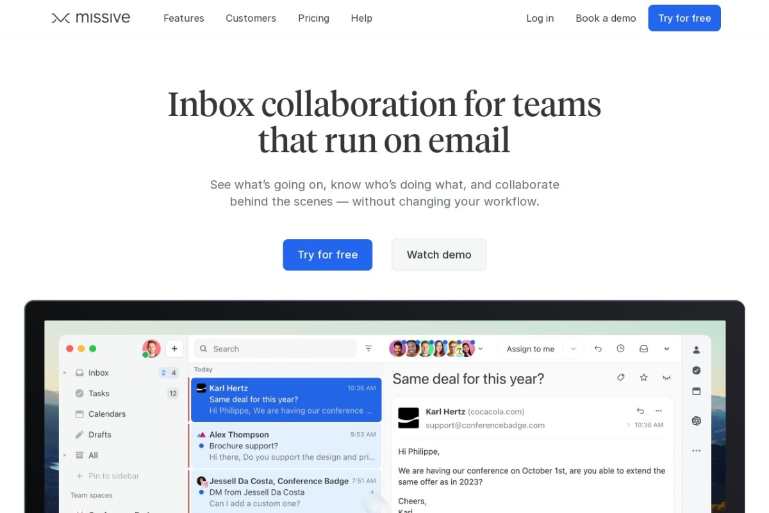The height and width of the screenshot is (513, 769).
Task: Click the archive tray icon in toolbar
Action: 643,349
